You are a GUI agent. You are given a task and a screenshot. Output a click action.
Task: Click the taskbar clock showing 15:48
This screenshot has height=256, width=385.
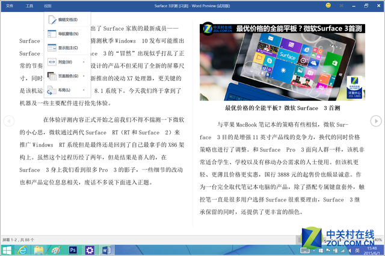[x=372, y=251]
